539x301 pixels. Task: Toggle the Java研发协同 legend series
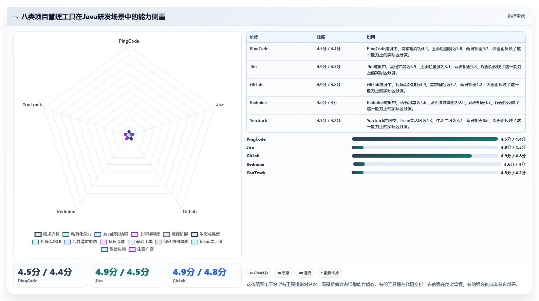[x=111, y=234]
